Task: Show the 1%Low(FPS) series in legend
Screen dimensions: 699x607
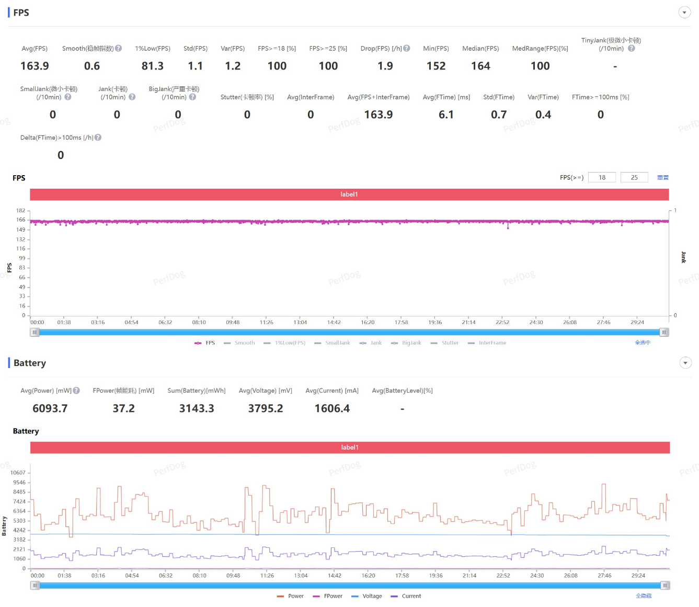Action: [284, 343]
